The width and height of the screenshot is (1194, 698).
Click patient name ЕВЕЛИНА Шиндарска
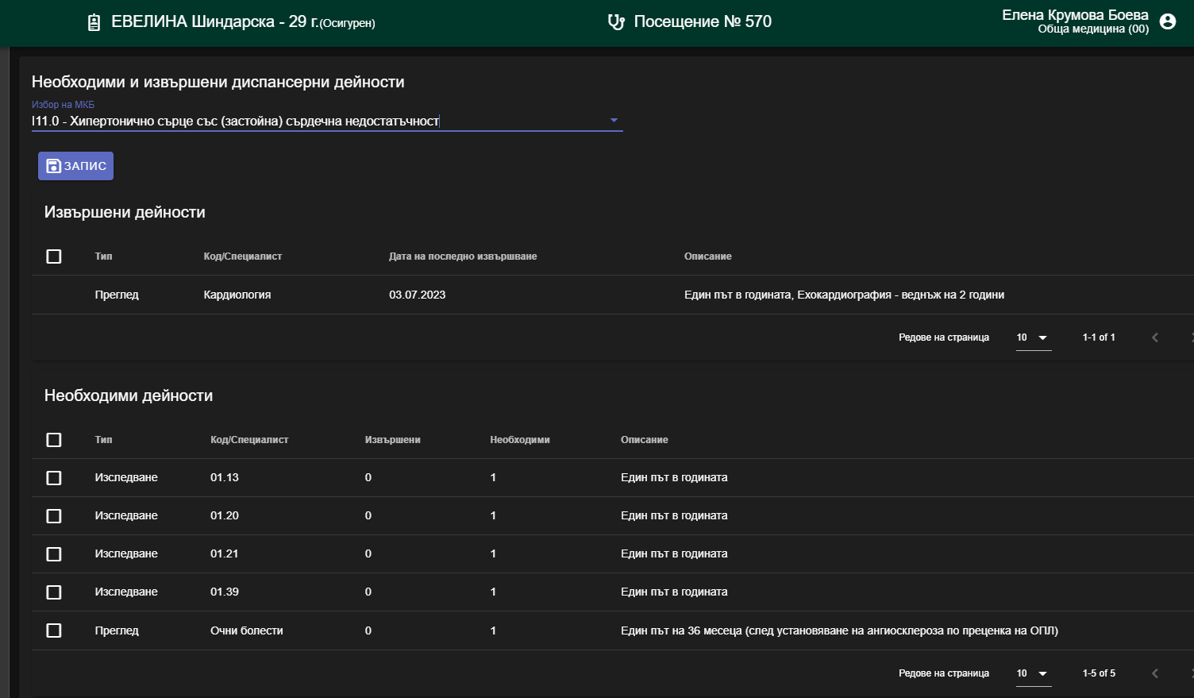pyautogui.click(x=193, y=21)
